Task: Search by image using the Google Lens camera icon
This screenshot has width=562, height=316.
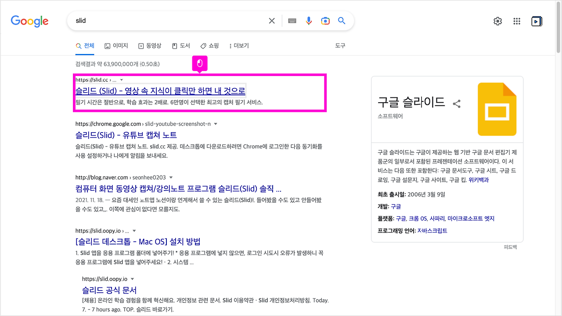Action: click(325, 21)
